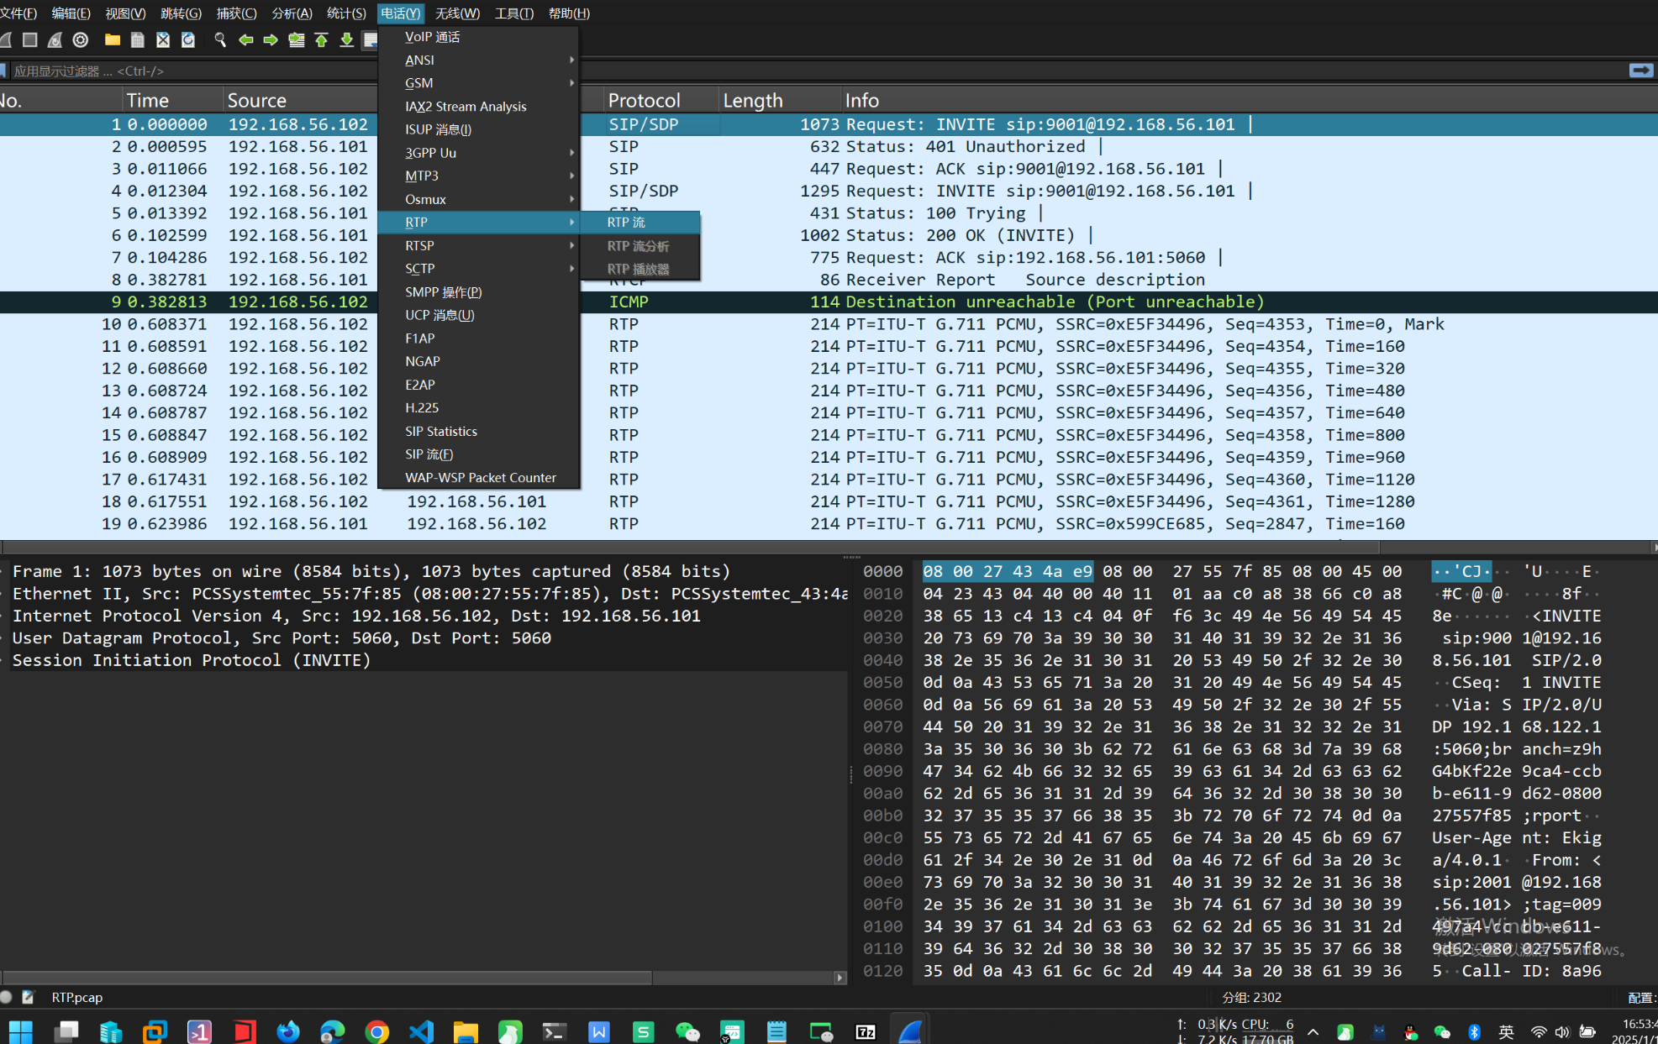Screen dimensions: 1658x1044
Task: Jump to the last packet
Action: coord(346,39)
